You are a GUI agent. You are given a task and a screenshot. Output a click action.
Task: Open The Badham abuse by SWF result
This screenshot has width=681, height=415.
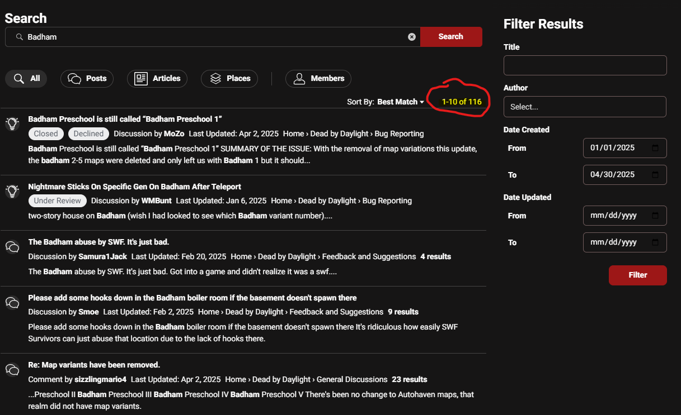pos(98,242)
